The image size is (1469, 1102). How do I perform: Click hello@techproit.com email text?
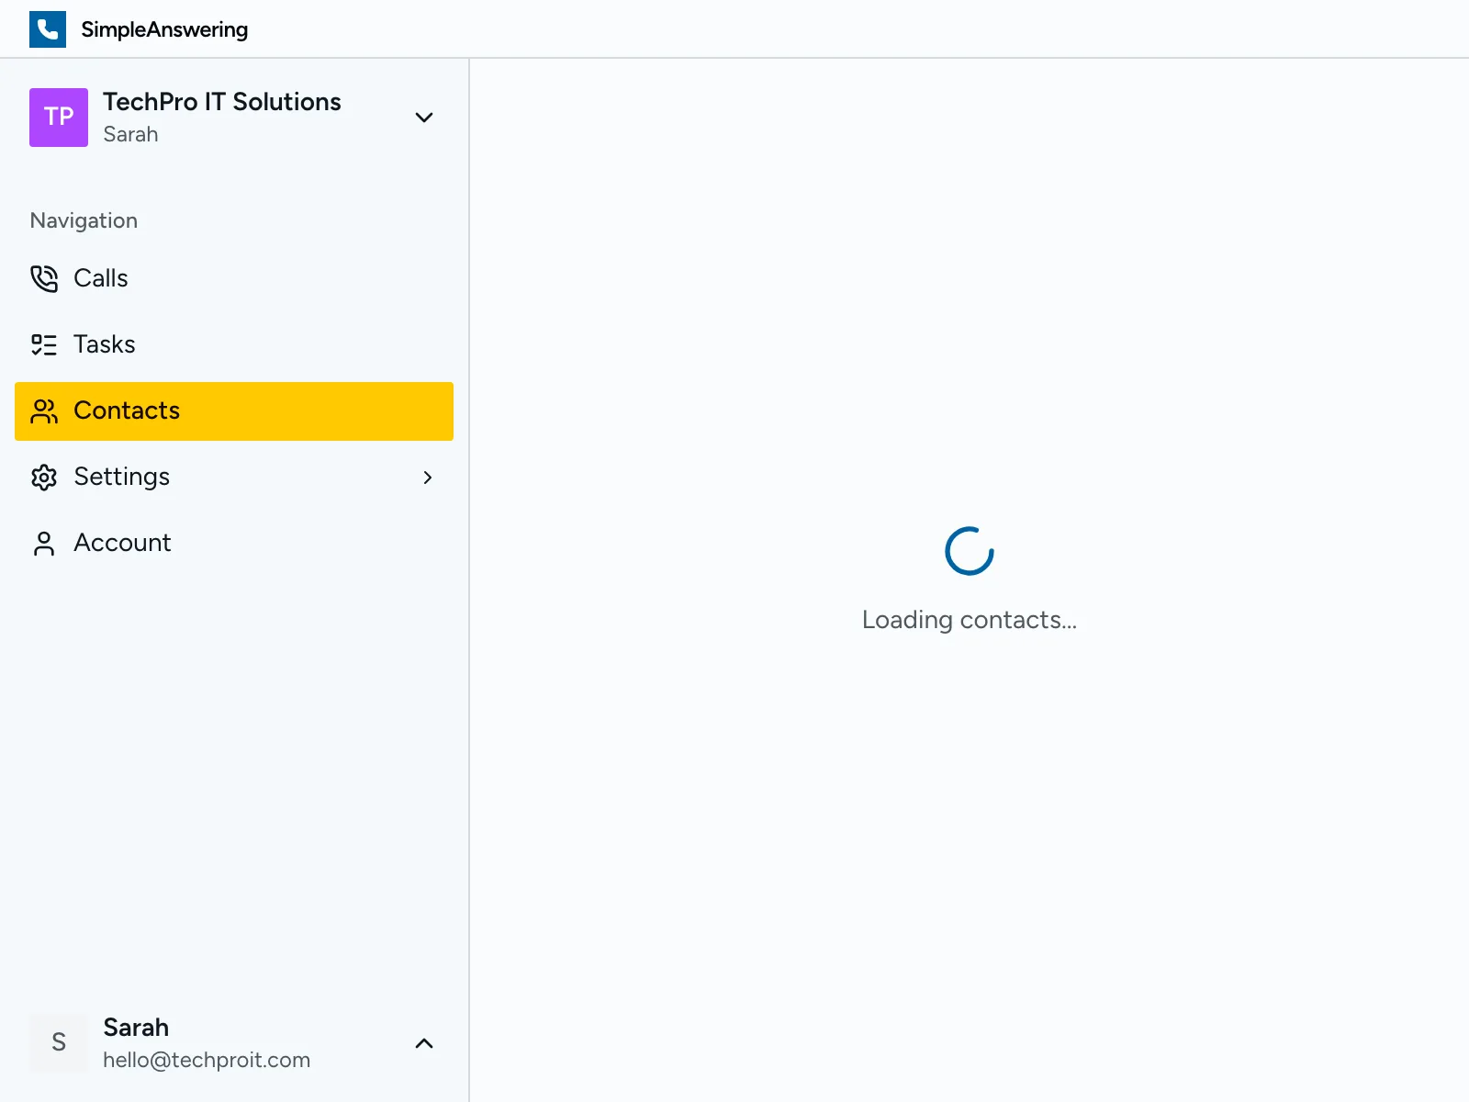207,1059
